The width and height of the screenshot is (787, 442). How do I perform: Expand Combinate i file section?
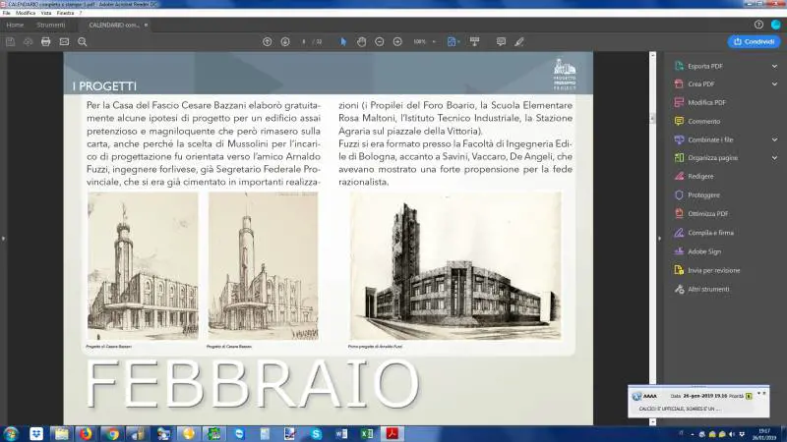coord(773,139)
